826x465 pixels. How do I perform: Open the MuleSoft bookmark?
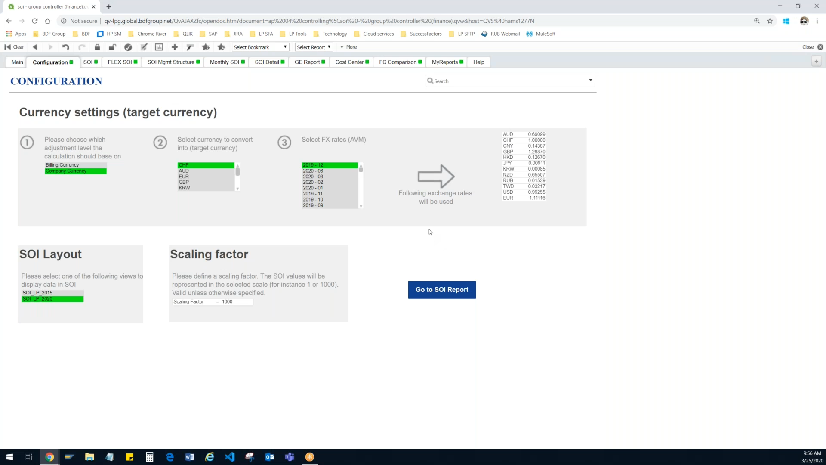pos(541,34)
